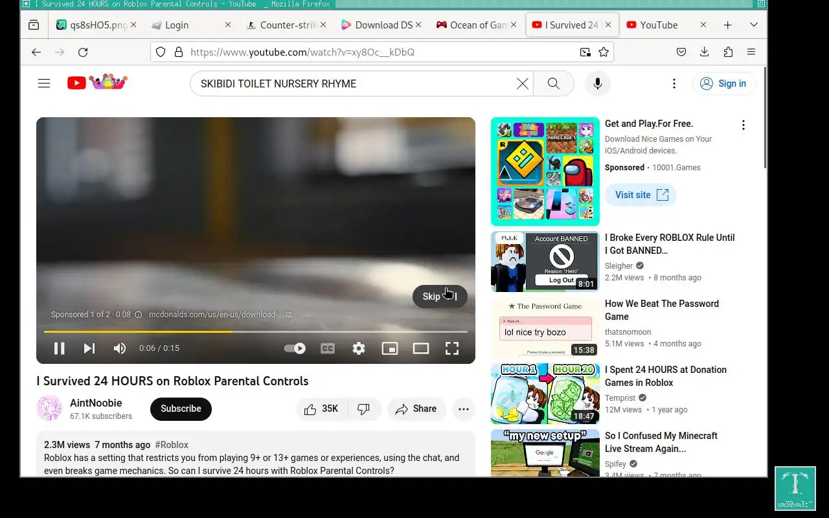Open the vm3 terminal desktop icon

click(795, 489)
